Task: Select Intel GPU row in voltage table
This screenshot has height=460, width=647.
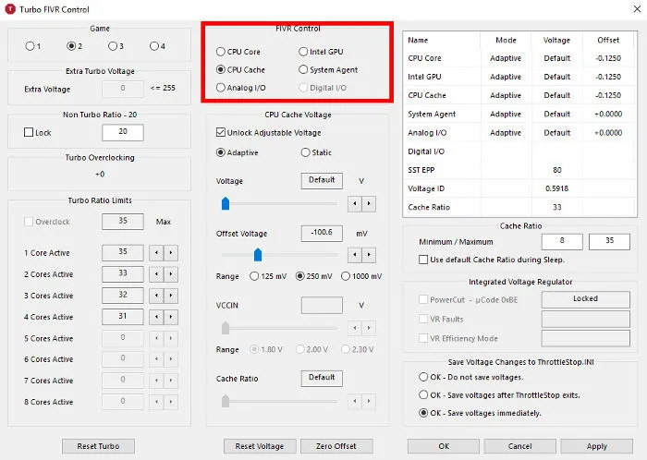Action: coord(519,77)
